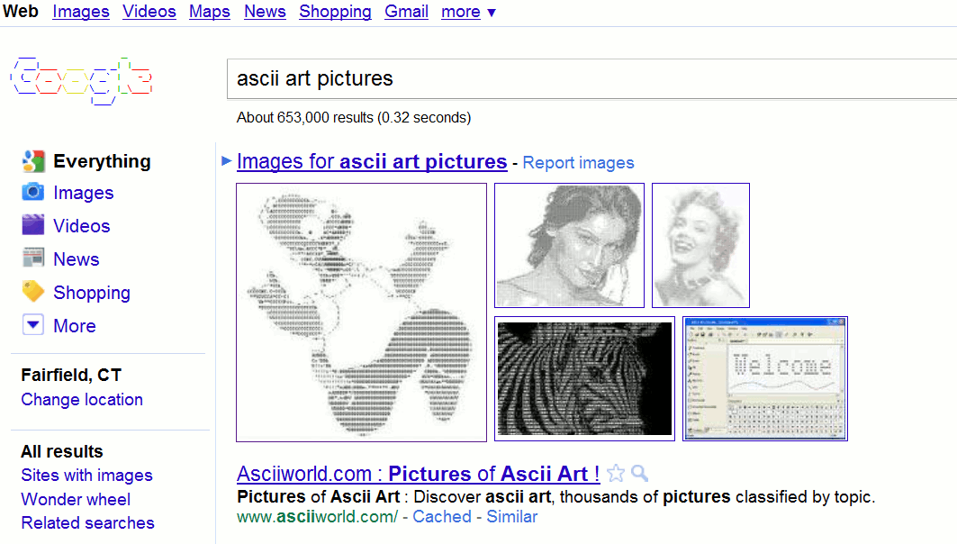
Task: Click the Everything colorful sidebar icon
Action: pyautogui.click(x=33, y=161)
